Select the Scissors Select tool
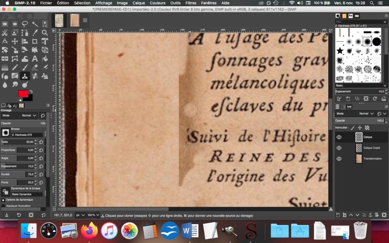 point(5,33)
